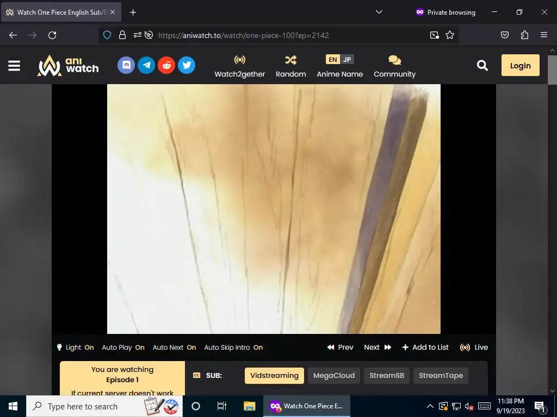Open the touch keyboard icon
This screenshot has width=557, height=417.
485,406
